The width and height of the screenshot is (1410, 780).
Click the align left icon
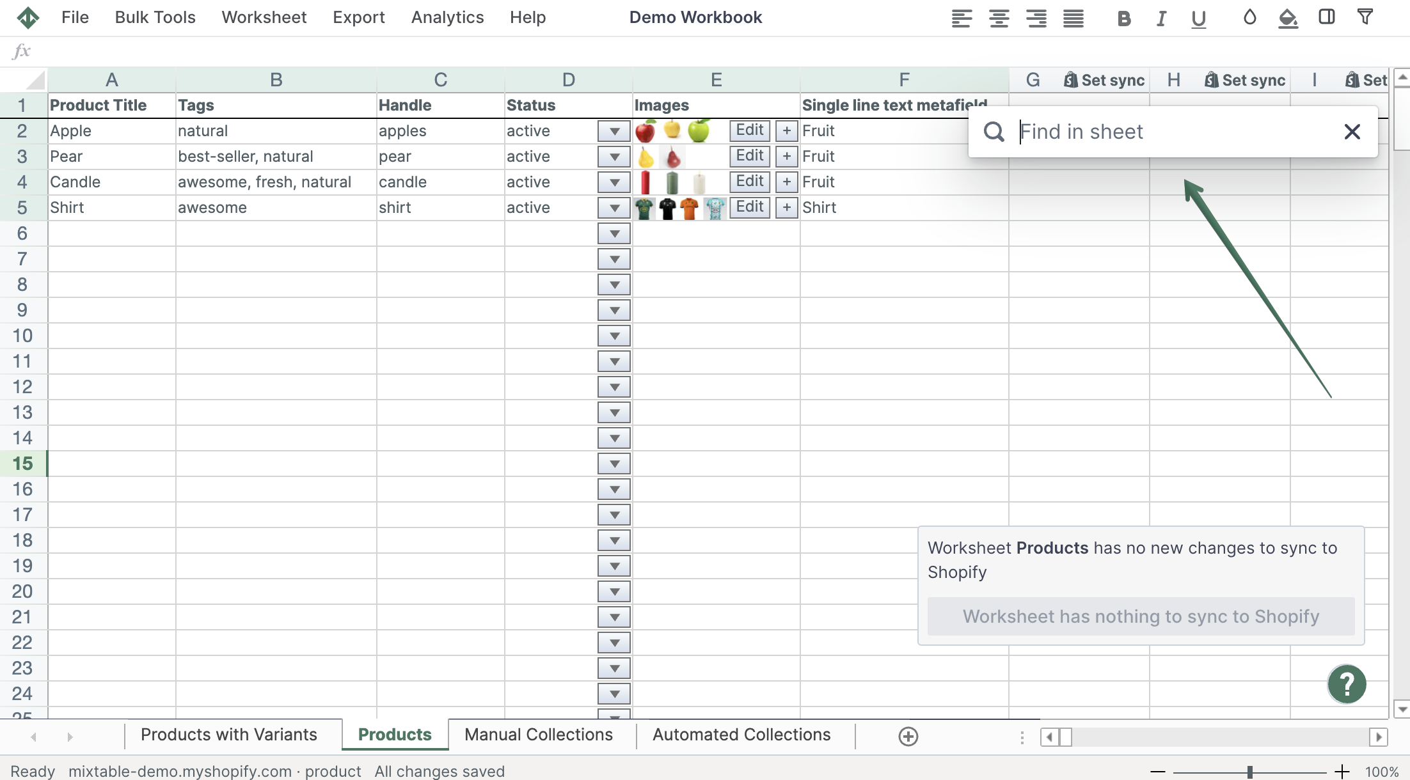(961, 18)
